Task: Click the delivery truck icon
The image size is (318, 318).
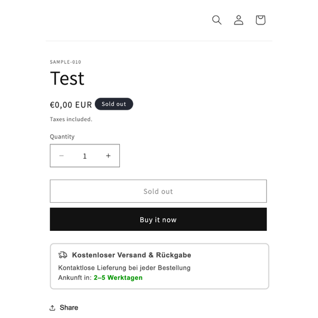Action: tap(63, 255)
